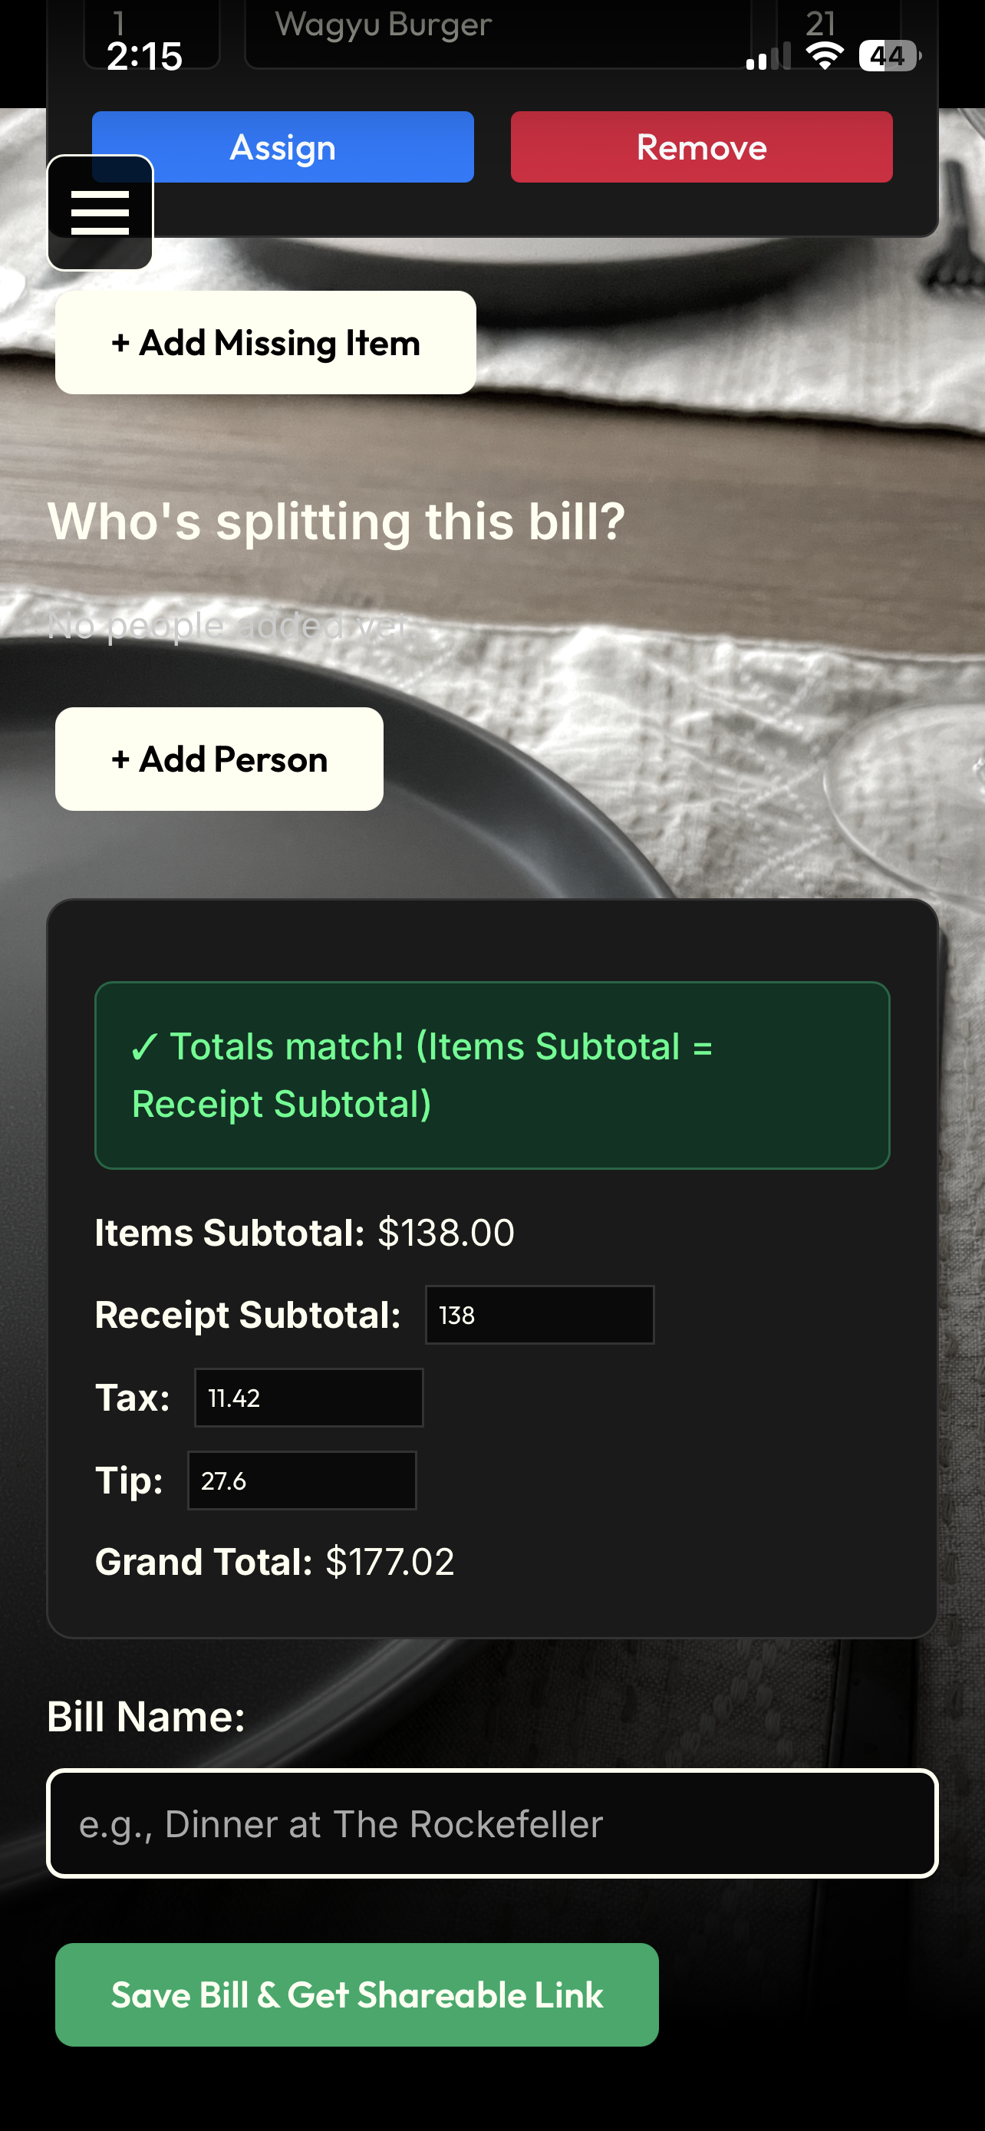Click Add Missing Item
This screenshot has height=2131, width=985.
(265, 342)
